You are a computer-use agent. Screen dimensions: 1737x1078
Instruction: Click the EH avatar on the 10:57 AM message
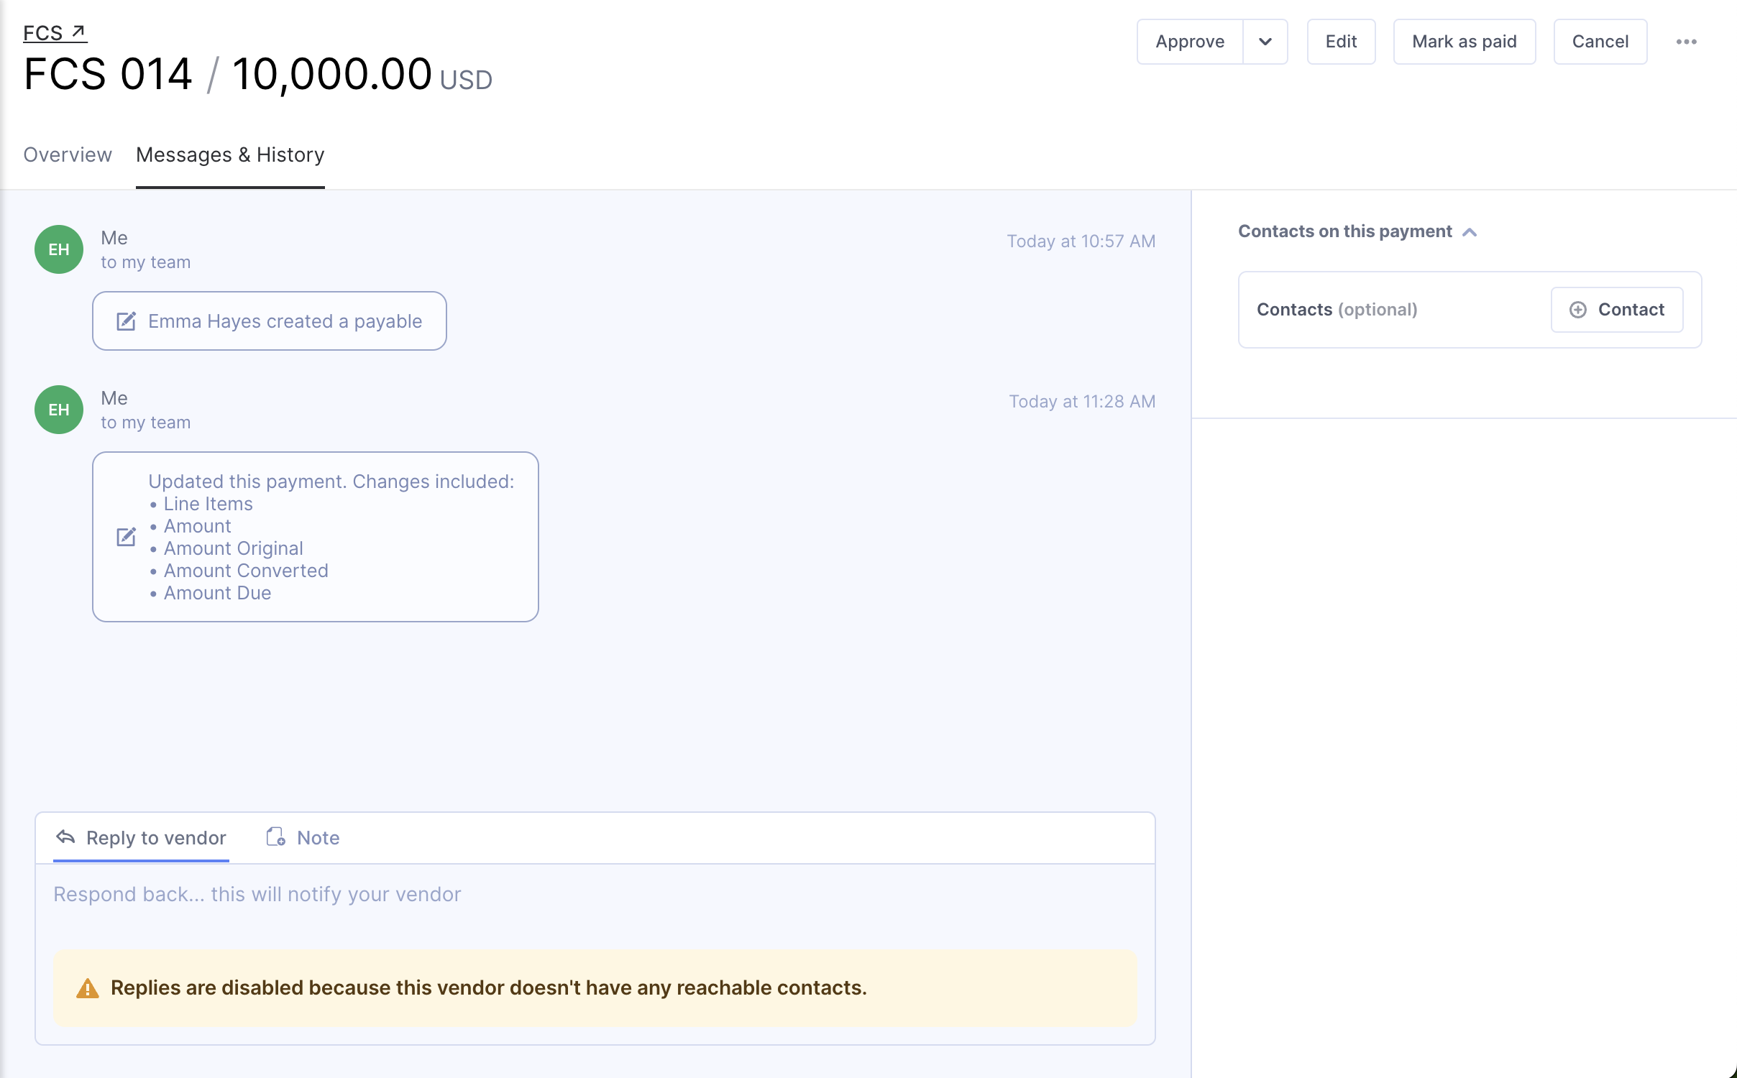(x=59, y=249)
